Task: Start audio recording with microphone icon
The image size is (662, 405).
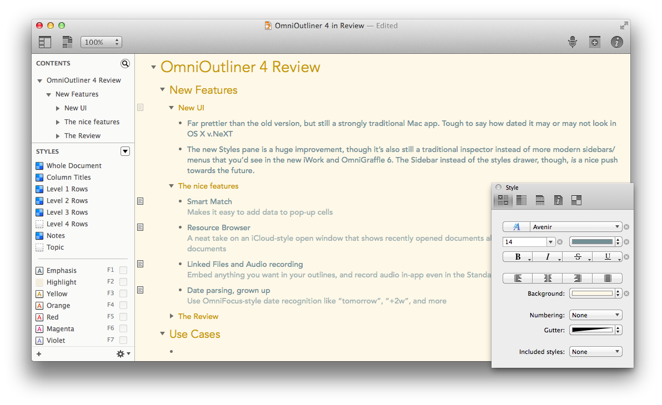Action: coord(573,42)
